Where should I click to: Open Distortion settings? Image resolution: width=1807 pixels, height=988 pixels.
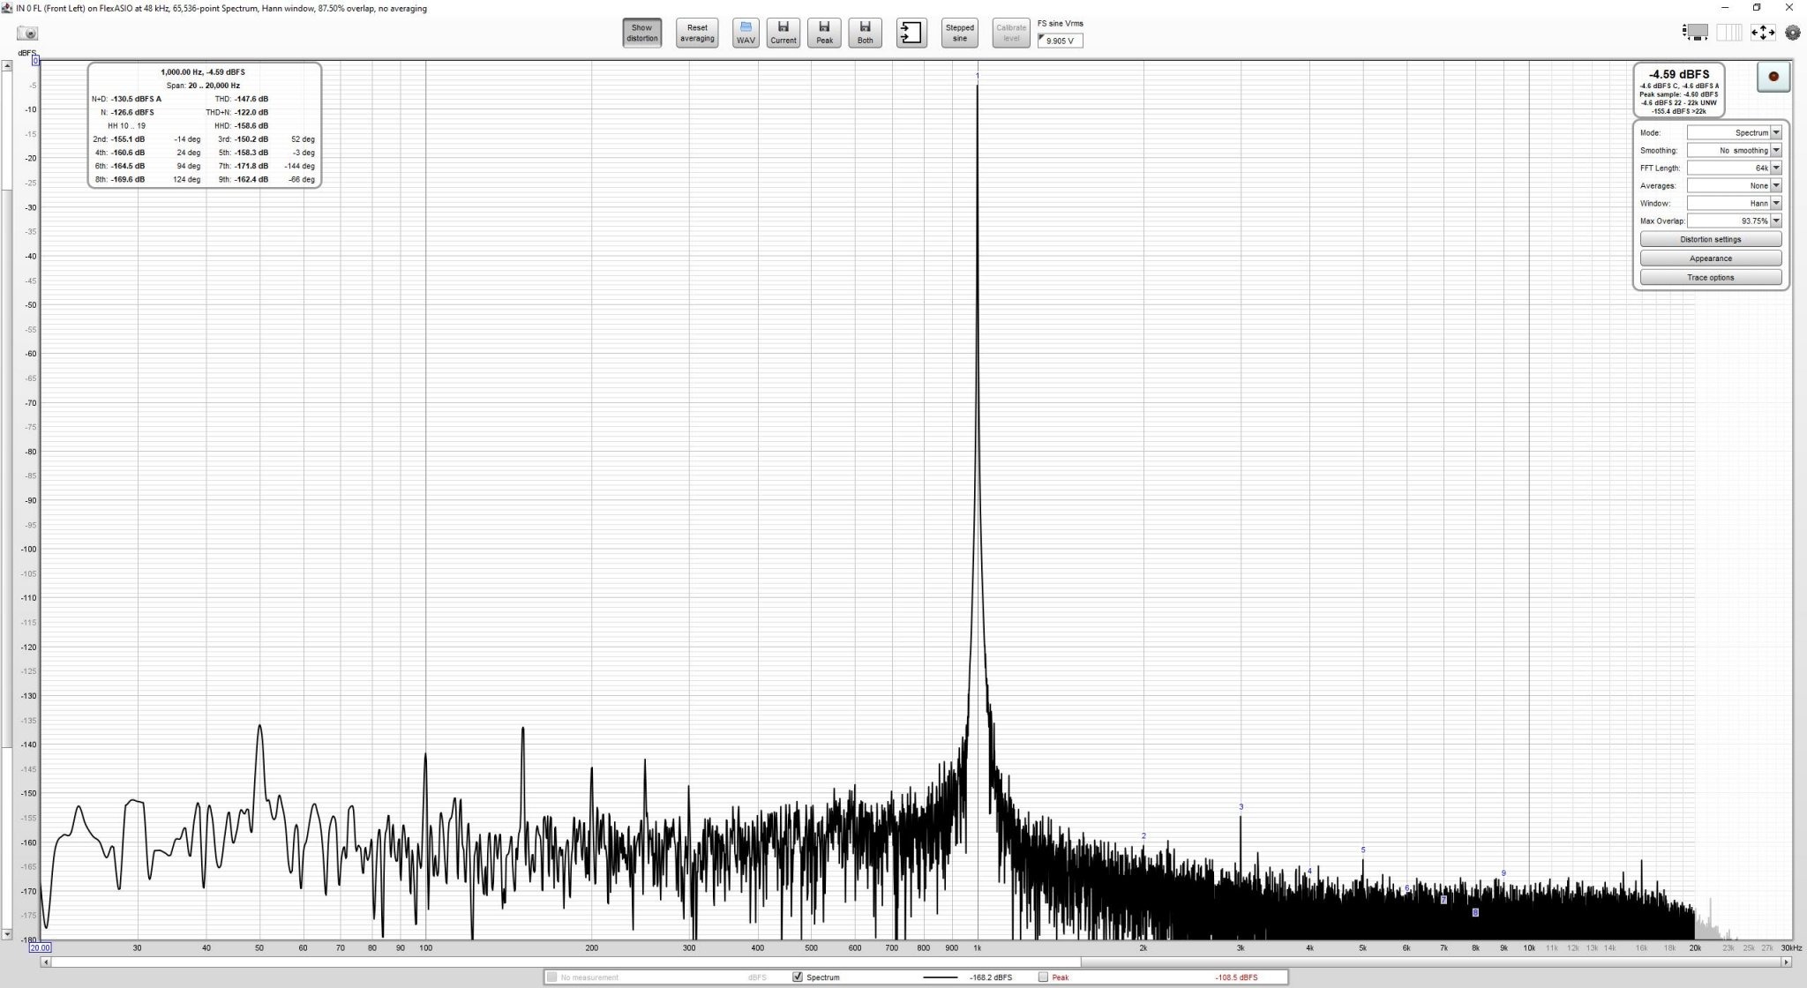[x=1710, y=239]
